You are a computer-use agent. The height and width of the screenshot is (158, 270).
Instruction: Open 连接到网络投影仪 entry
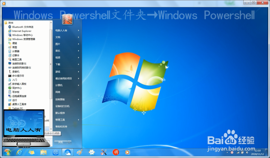(x=20, y=67)
